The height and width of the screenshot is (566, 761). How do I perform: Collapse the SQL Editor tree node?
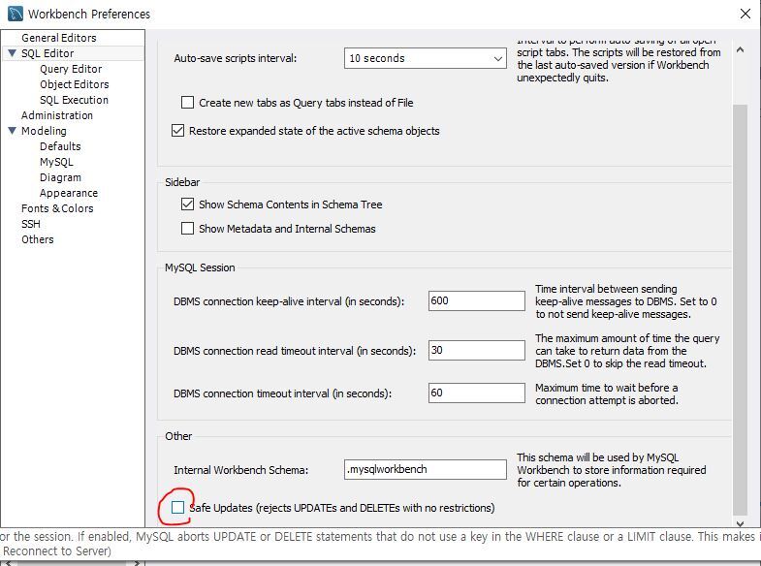[13, 53]
